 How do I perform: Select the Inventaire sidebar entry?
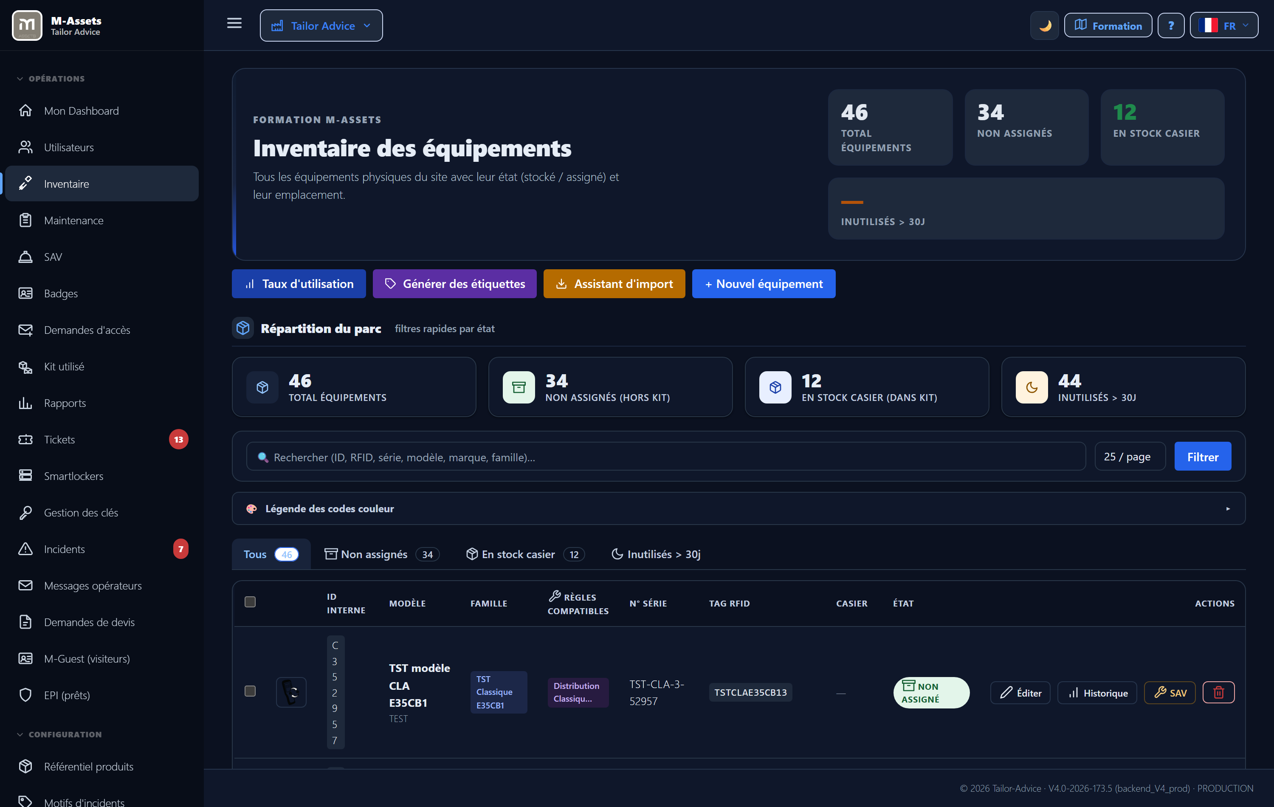(x=101, y=183)
